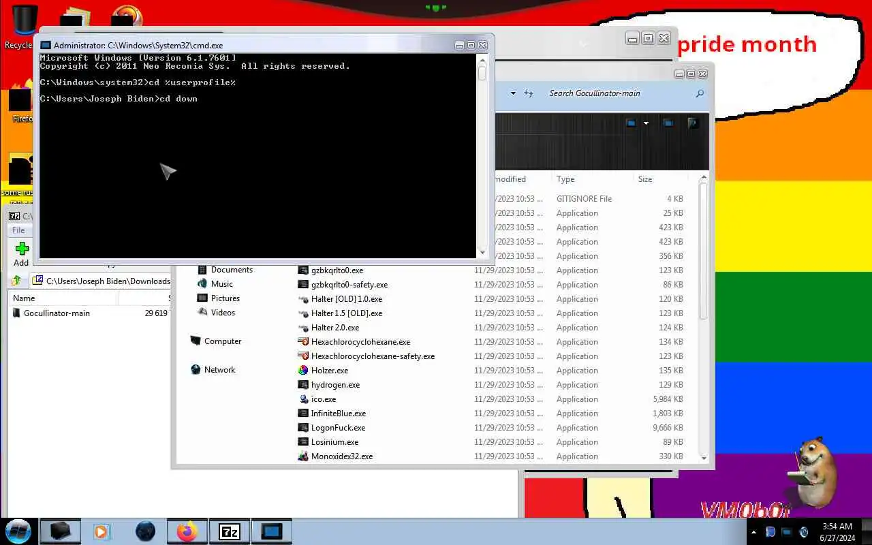Click the 7-Zip taskbar icon
Image resolution: width=872 pixels, height=545 pixels.
[229, 531]
